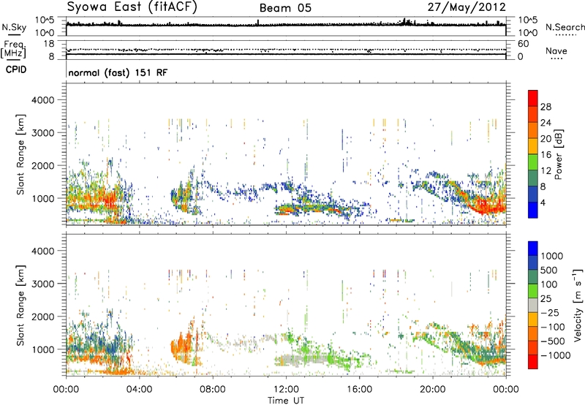Click the "N.Sky" legend label
Screen dimensions: 585x405
[x=14, y=27]
